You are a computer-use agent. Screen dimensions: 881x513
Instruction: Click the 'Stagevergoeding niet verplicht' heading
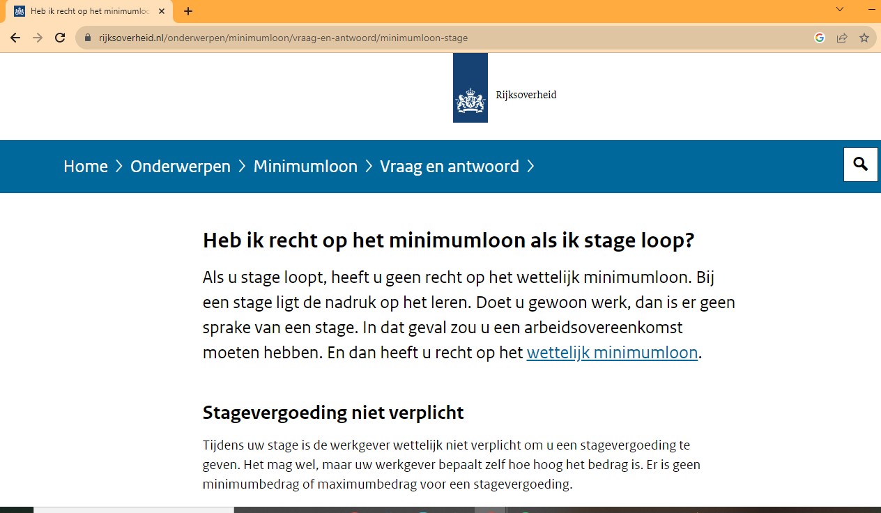click(x=333, y=413)
